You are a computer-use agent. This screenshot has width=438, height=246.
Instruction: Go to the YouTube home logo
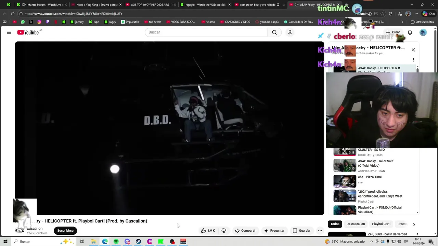tap(28, 32)
